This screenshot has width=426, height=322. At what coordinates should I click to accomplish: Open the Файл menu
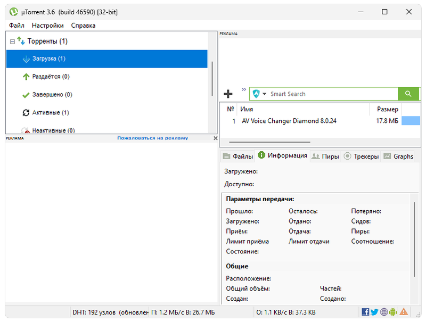(17, 25)
